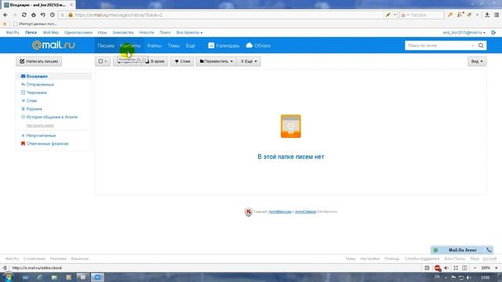Click the bookmark star in address bar
Image resolution: width=502 pixels, height=282 pixels.
click(x=63, y=15)
